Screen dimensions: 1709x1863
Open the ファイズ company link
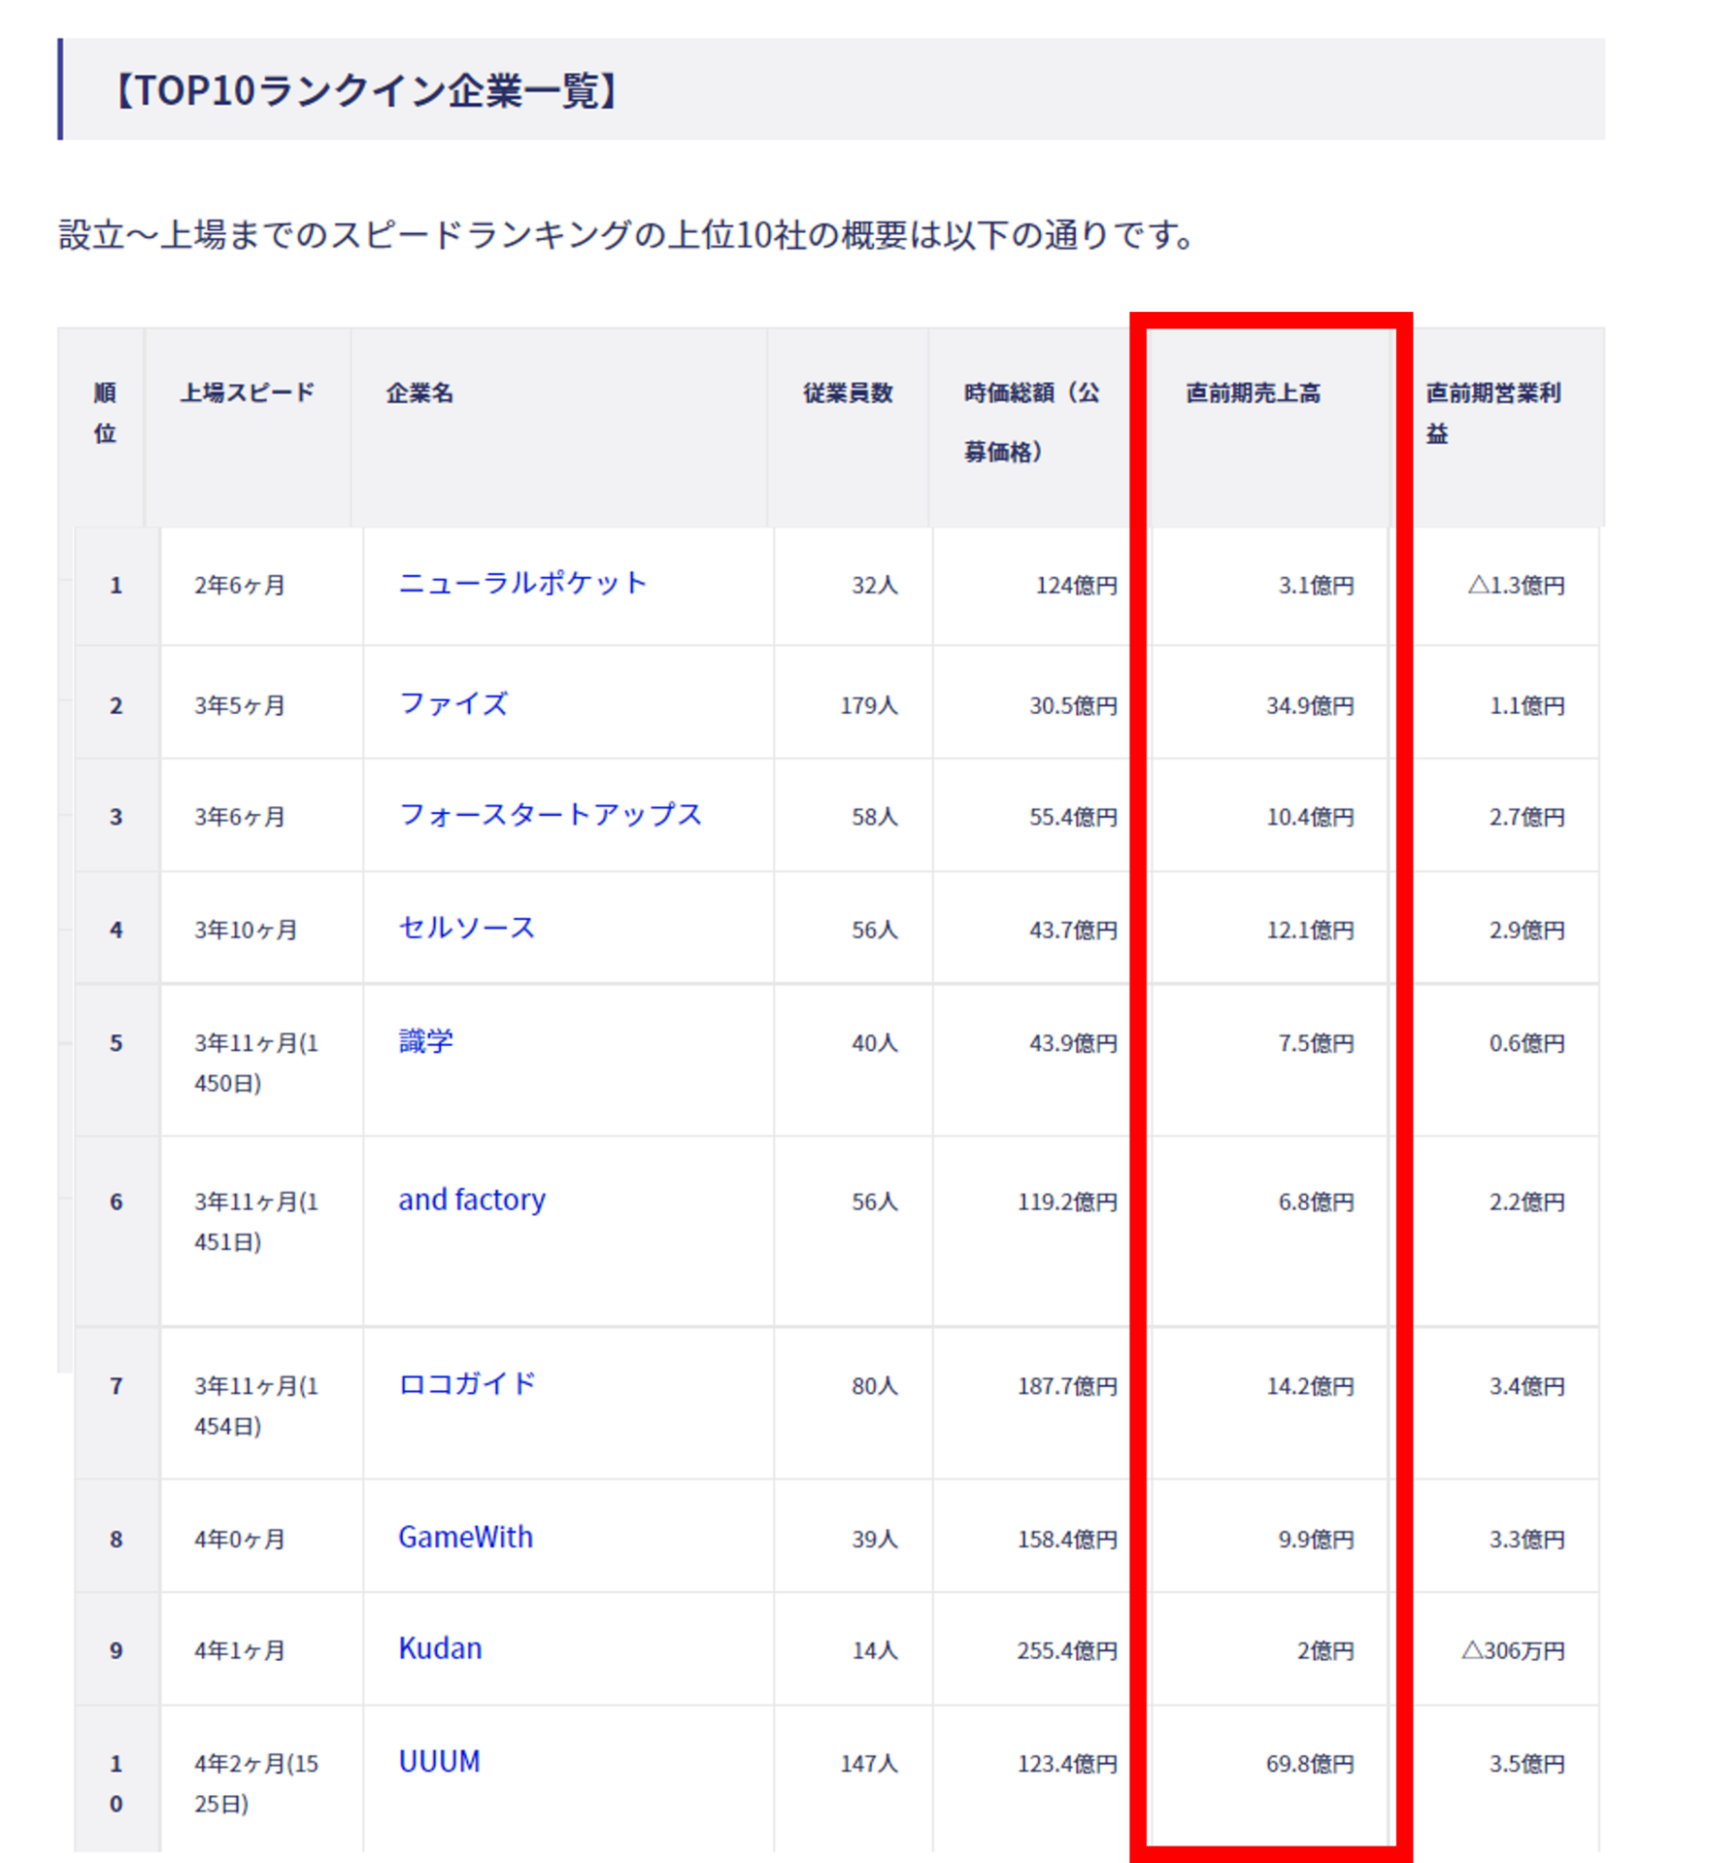(x=453, y=703)
